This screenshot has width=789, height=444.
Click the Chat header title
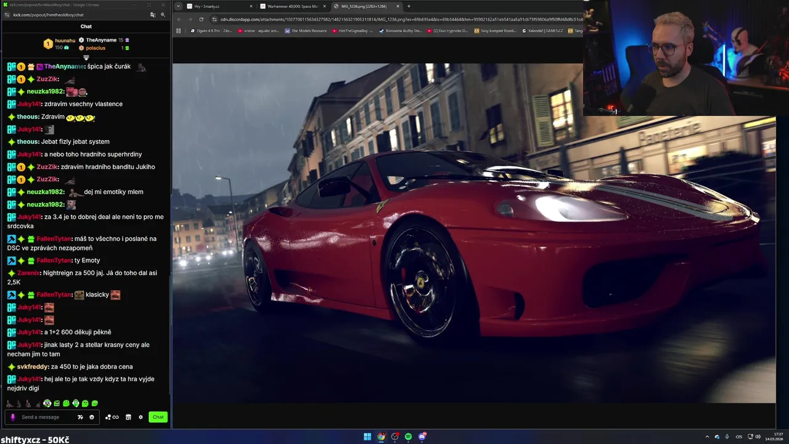pos(86,27)
